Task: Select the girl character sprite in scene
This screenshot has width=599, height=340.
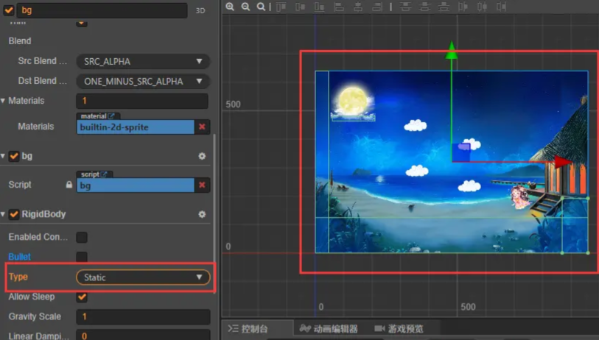Action: click(520, 197)
